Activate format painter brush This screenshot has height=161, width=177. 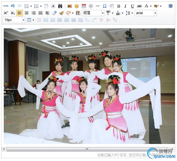pyautogui.click(x=61, y=13)
